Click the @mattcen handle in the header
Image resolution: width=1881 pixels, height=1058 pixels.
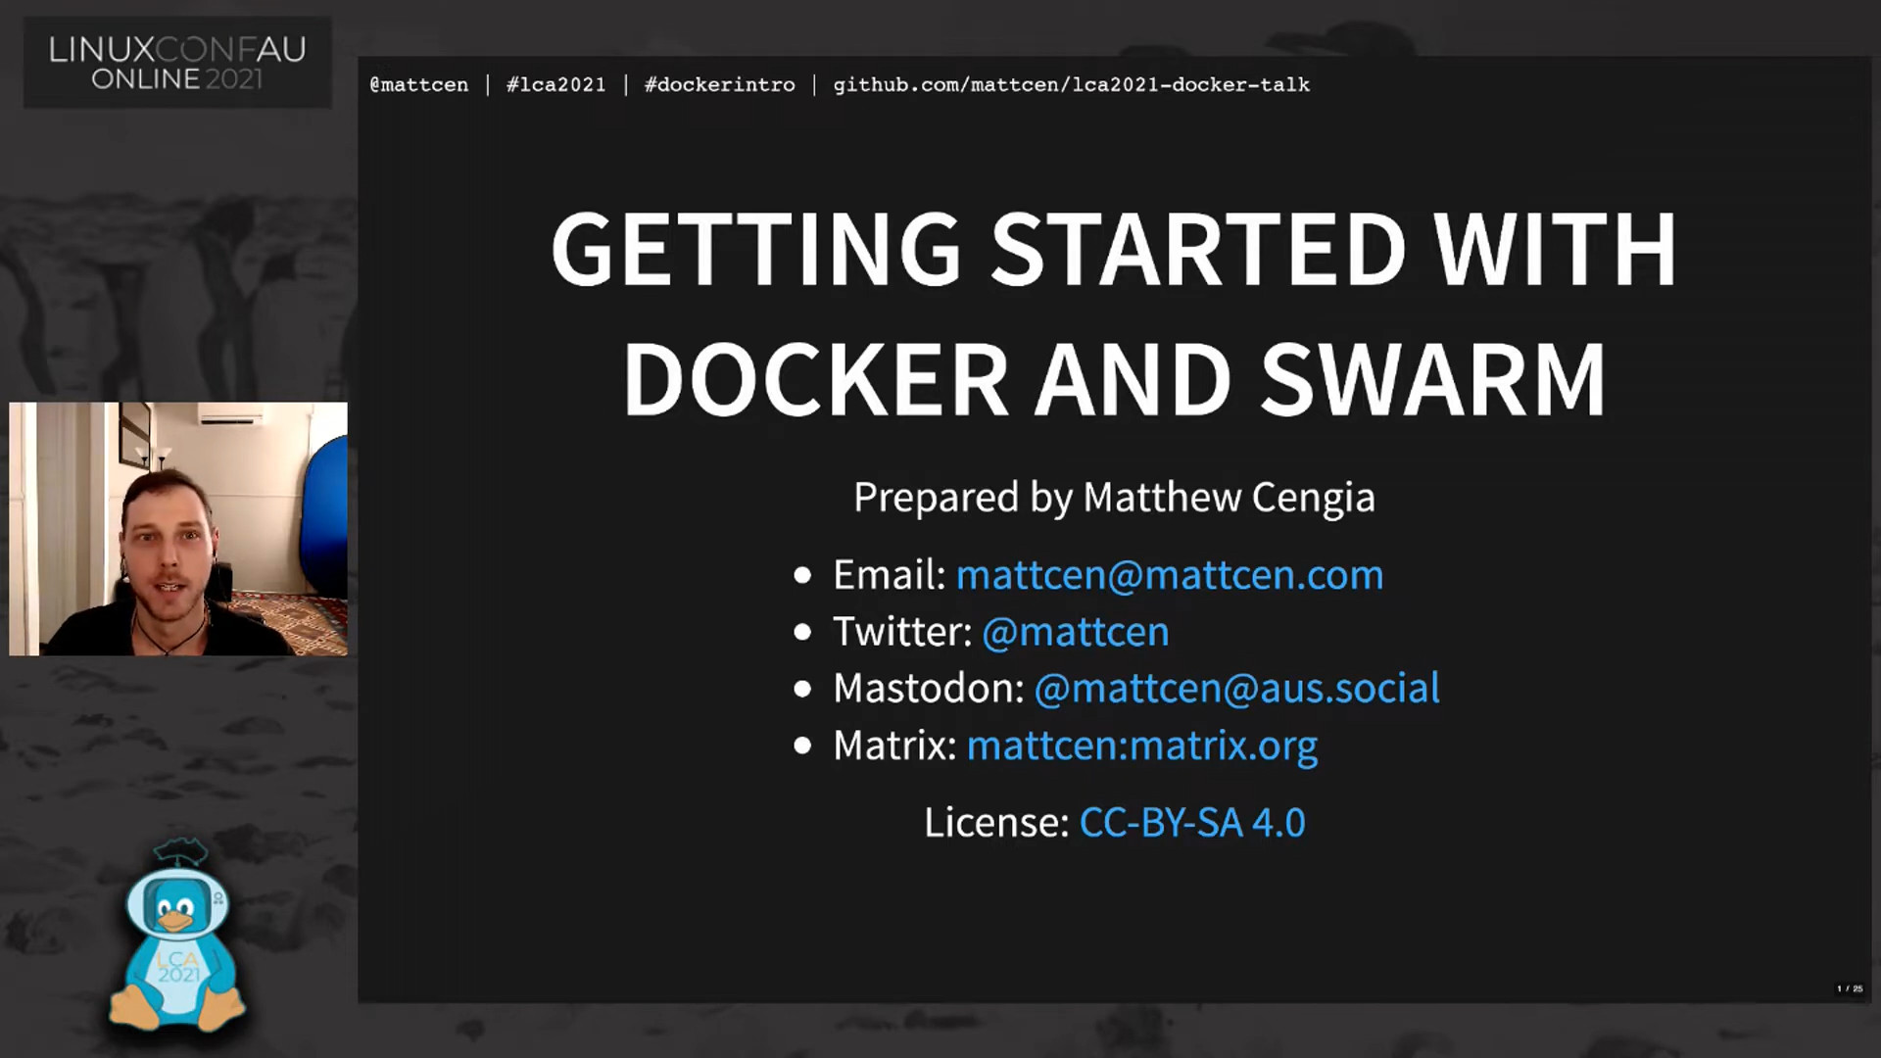point(418,85)
